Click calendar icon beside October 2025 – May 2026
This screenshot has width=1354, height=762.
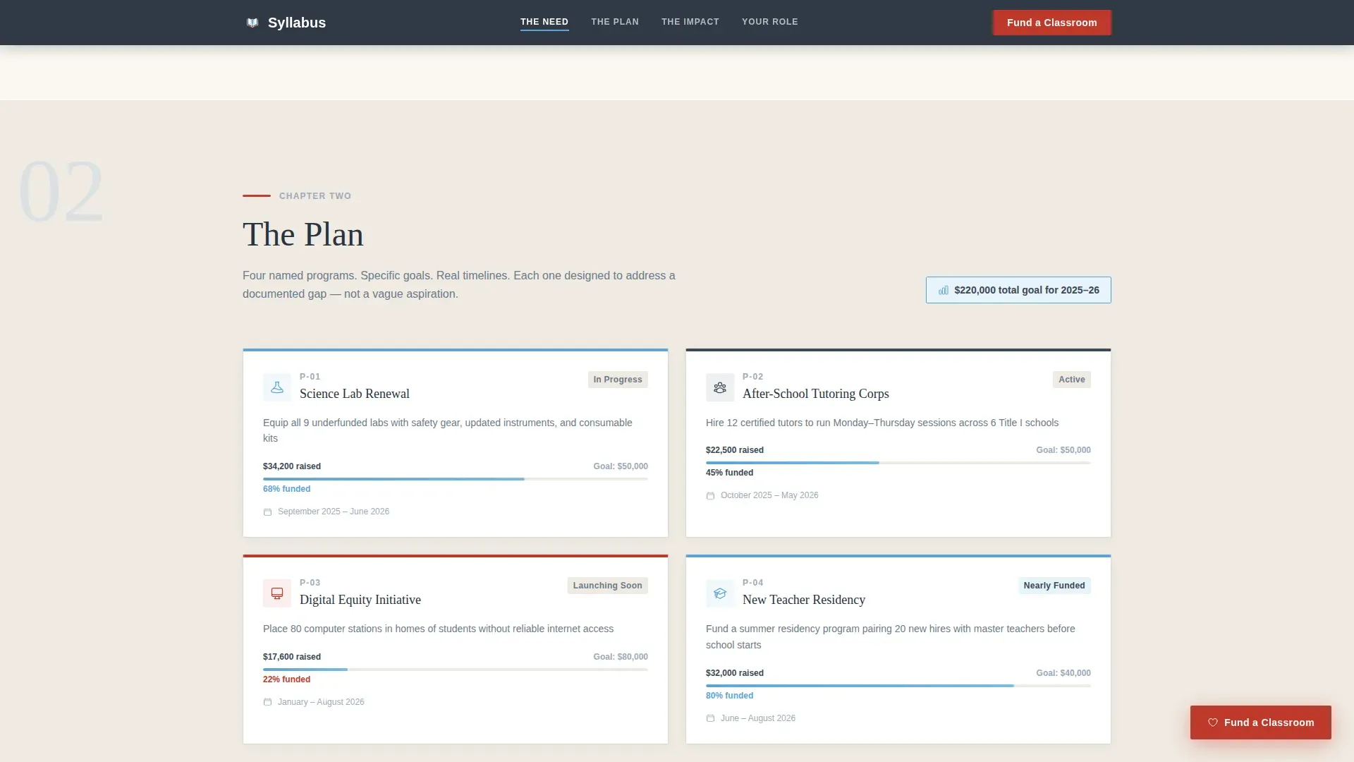click(710, 496)
